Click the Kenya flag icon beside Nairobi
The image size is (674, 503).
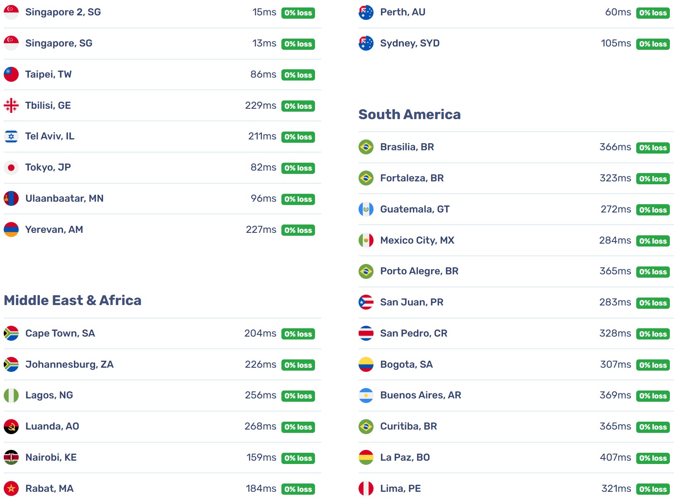click(11, 457)
